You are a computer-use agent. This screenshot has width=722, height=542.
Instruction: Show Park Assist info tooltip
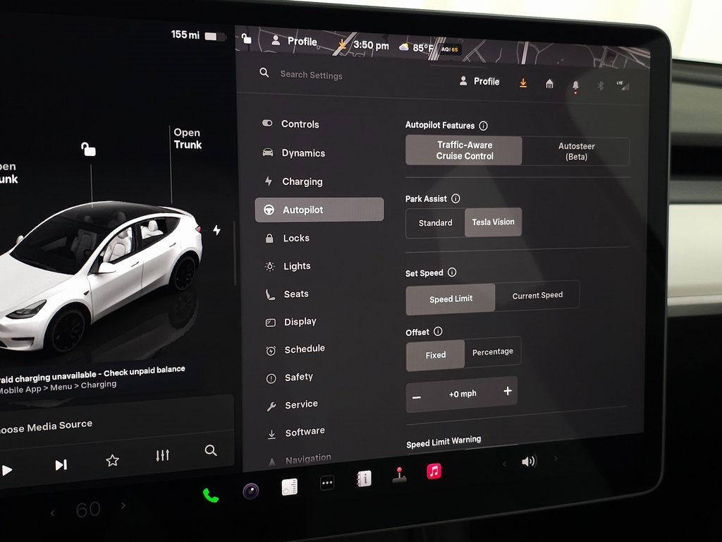[455, 198]
